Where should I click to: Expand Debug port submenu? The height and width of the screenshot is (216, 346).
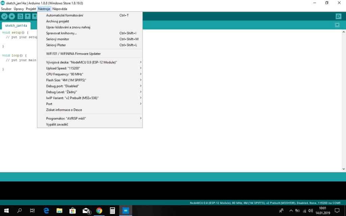click(x=90, y=86)
